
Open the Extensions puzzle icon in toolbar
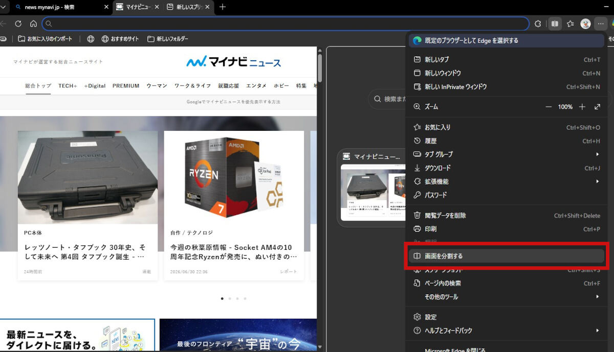tap(538, 24)
